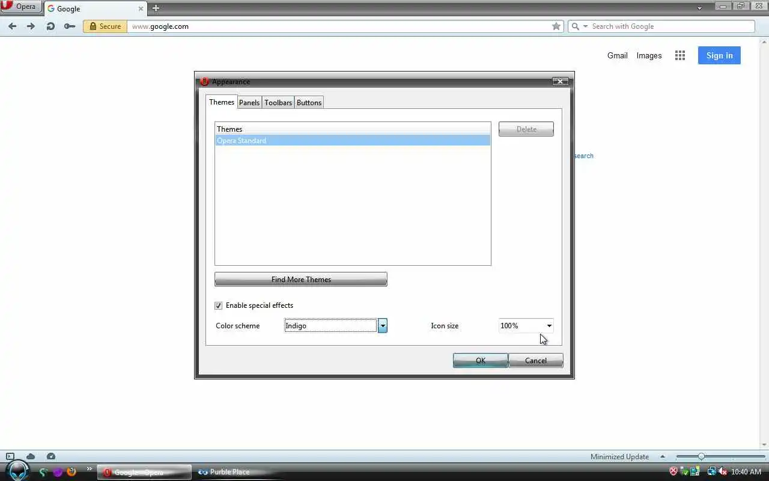Viewport: 769px width, 481px height.
Task: Expand the Minimized Update arrow
Action: [x=662, y=456]
